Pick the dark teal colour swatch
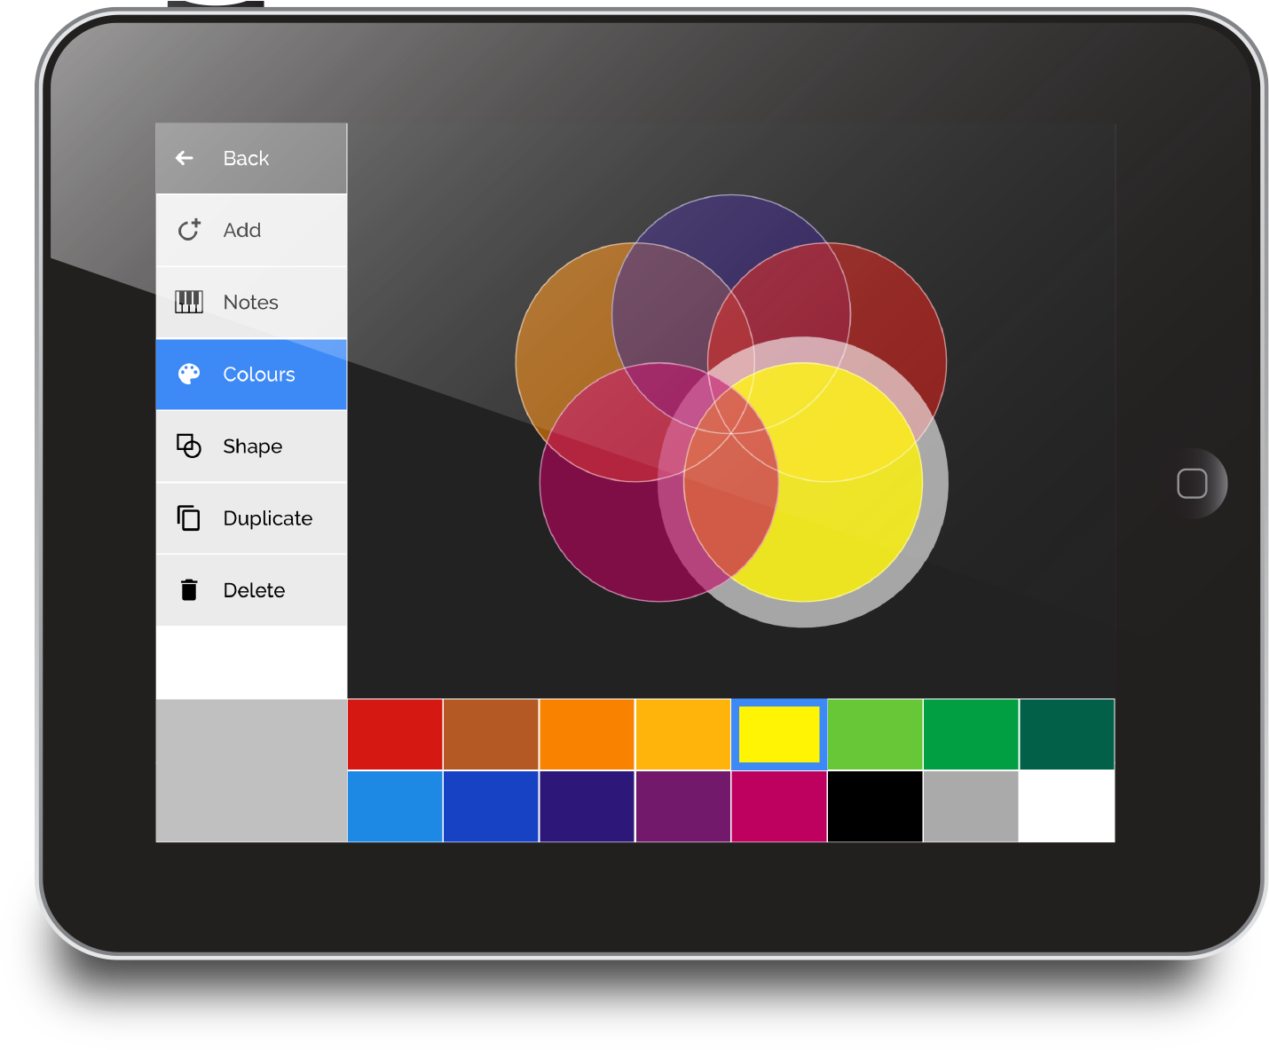This screenshot has width=1269, height=1050. point(1067,734)
